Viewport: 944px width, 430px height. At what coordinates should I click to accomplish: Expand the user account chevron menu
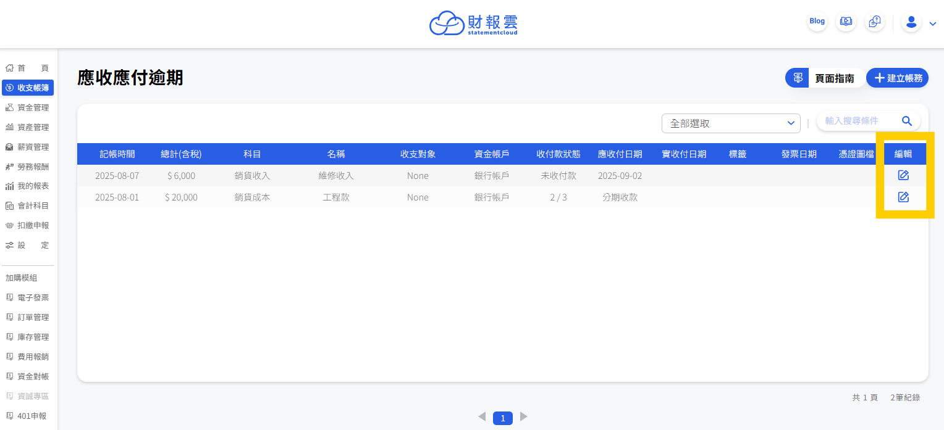933,24
